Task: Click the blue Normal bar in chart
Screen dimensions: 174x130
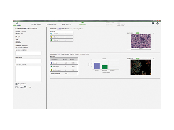Action: tap(97, 66)
